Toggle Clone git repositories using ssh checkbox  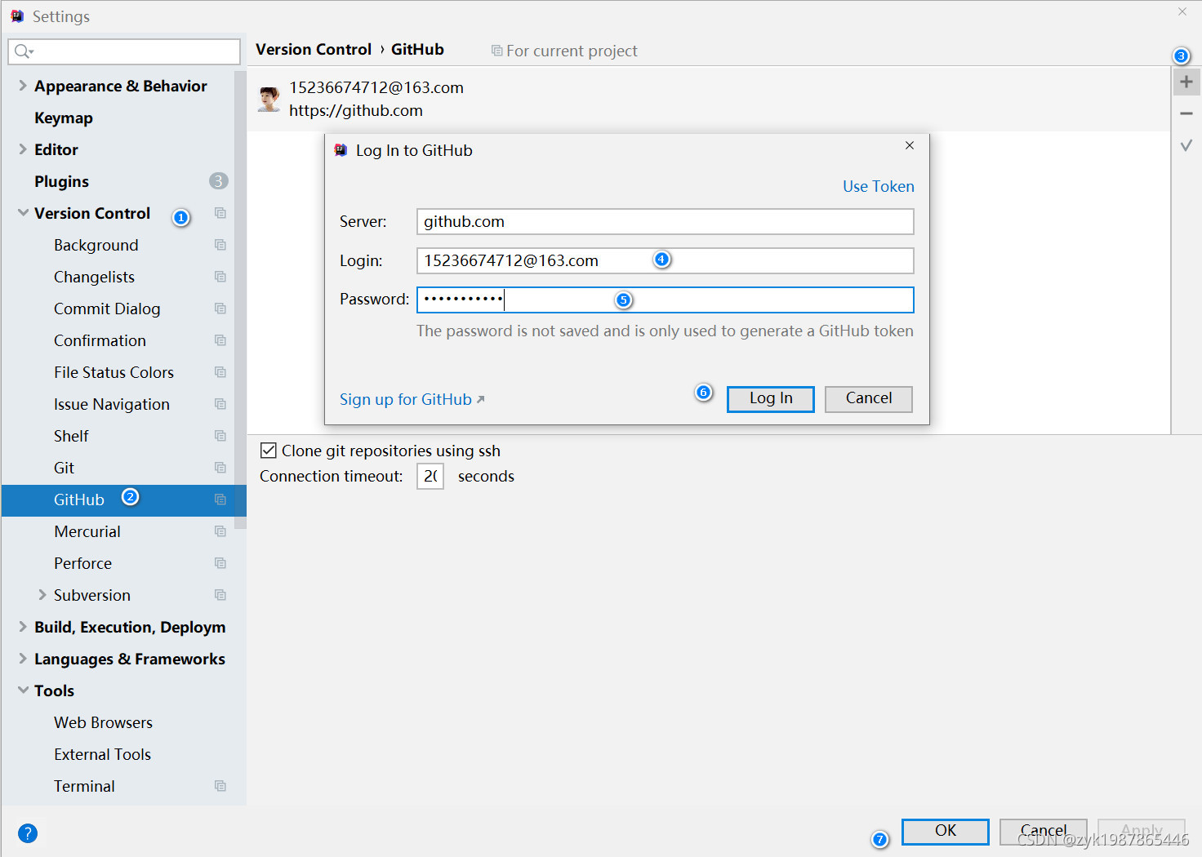coord(268,451)
